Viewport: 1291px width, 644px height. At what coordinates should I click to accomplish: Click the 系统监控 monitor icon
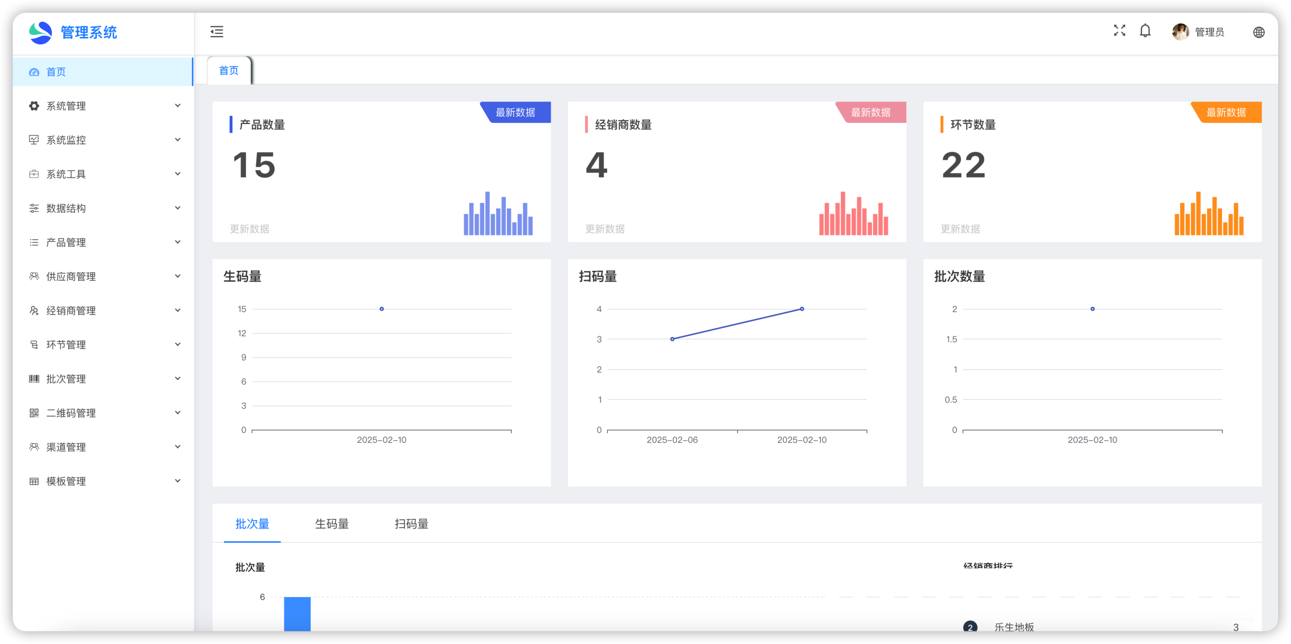(34, 140)
